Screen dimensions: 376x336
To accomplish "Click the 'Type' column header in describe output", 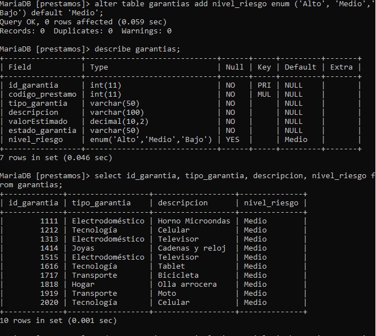I will click(99, 67).
